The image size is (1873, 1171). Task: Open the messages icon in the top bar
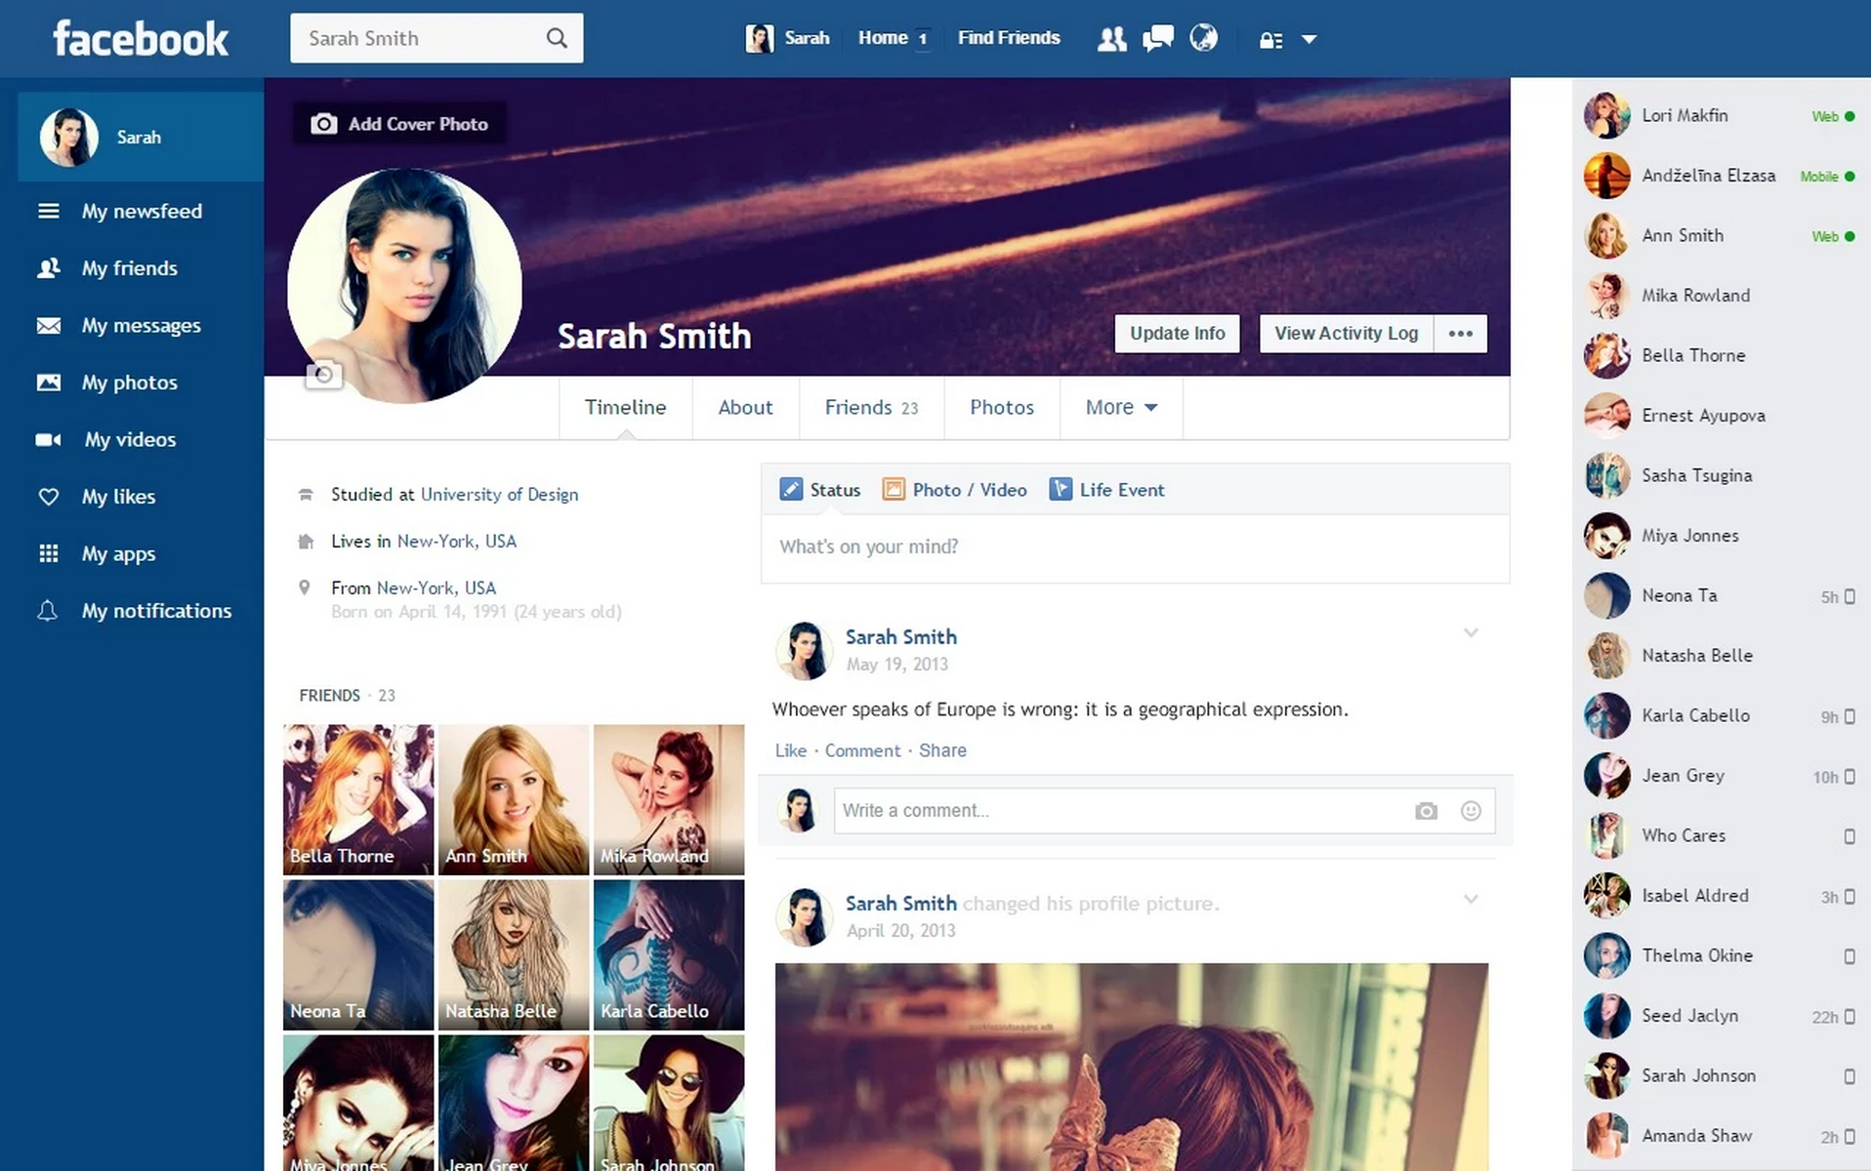(x=1157, y=38)
